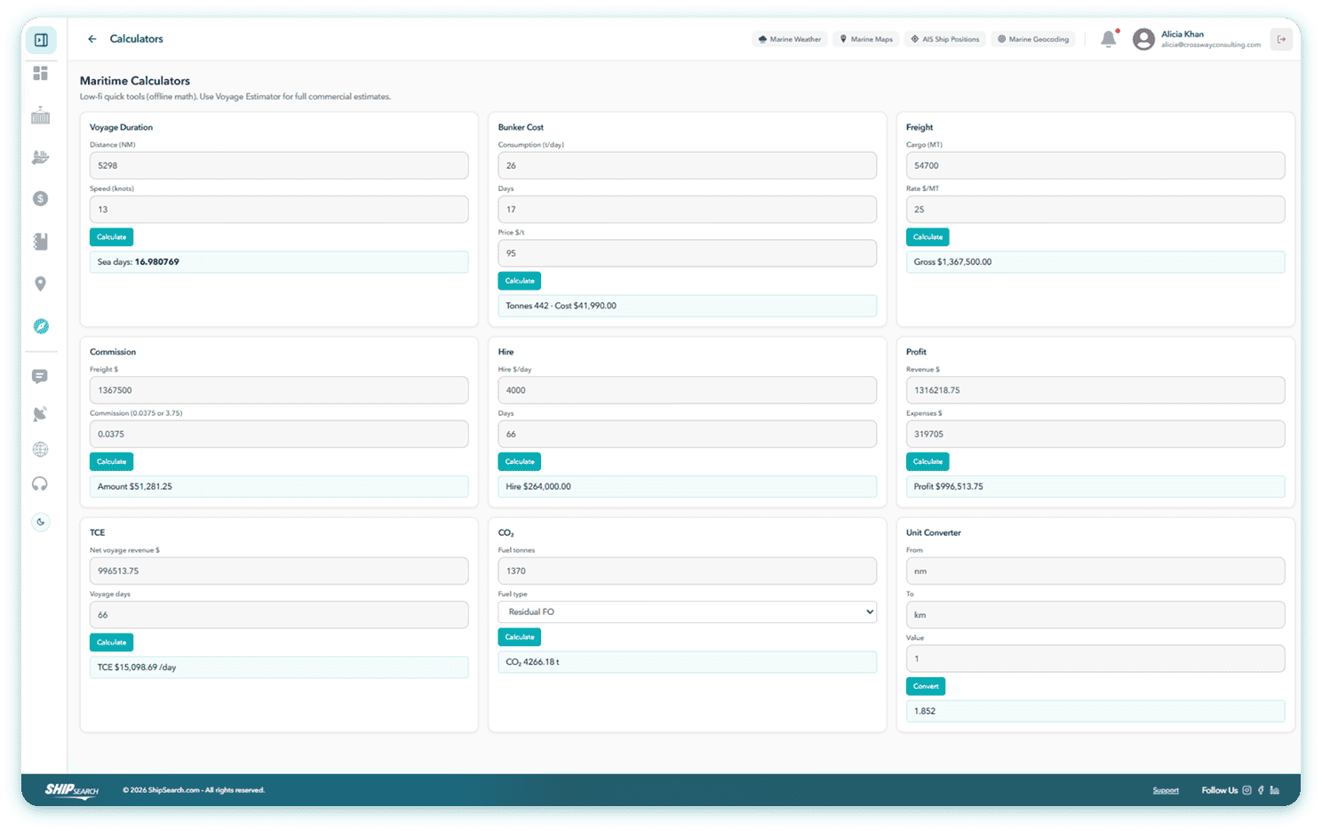Focus the Revenue $ field
This screenshot has height=831, width=1322.
(x=1095, y=390)
